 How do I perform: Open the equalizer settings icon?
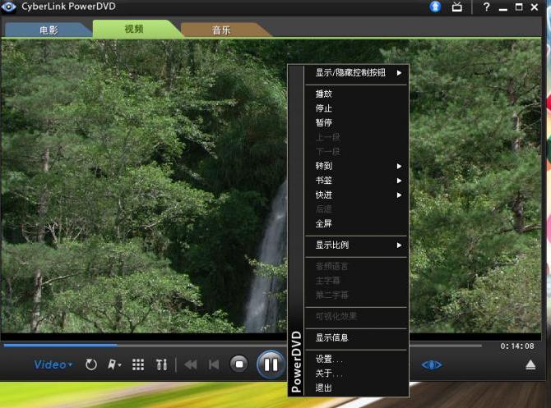tap(161, 364)
